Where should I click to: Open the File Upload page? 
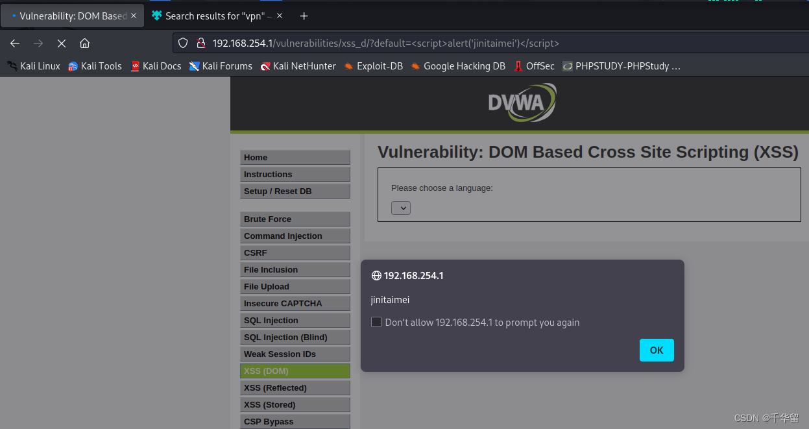(295, 286)
